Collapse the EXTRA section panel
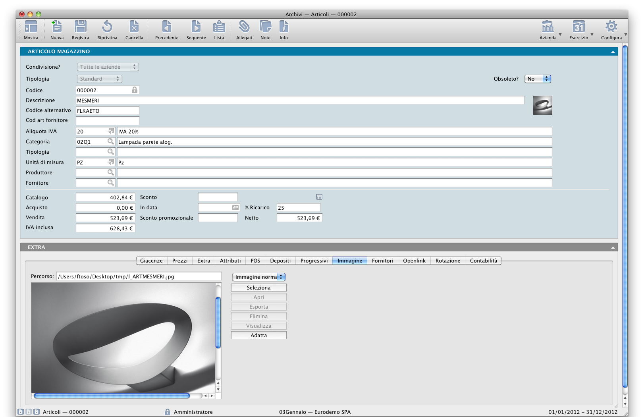The height and width of the screenshot is (417, 644). [613, 247]
